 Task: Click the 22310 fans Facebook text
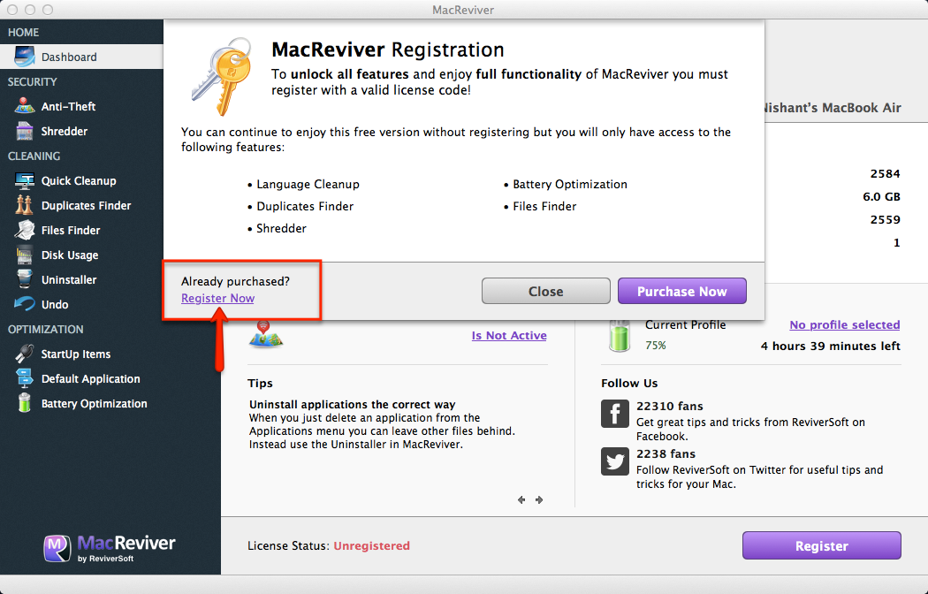[x=669, y=406]
